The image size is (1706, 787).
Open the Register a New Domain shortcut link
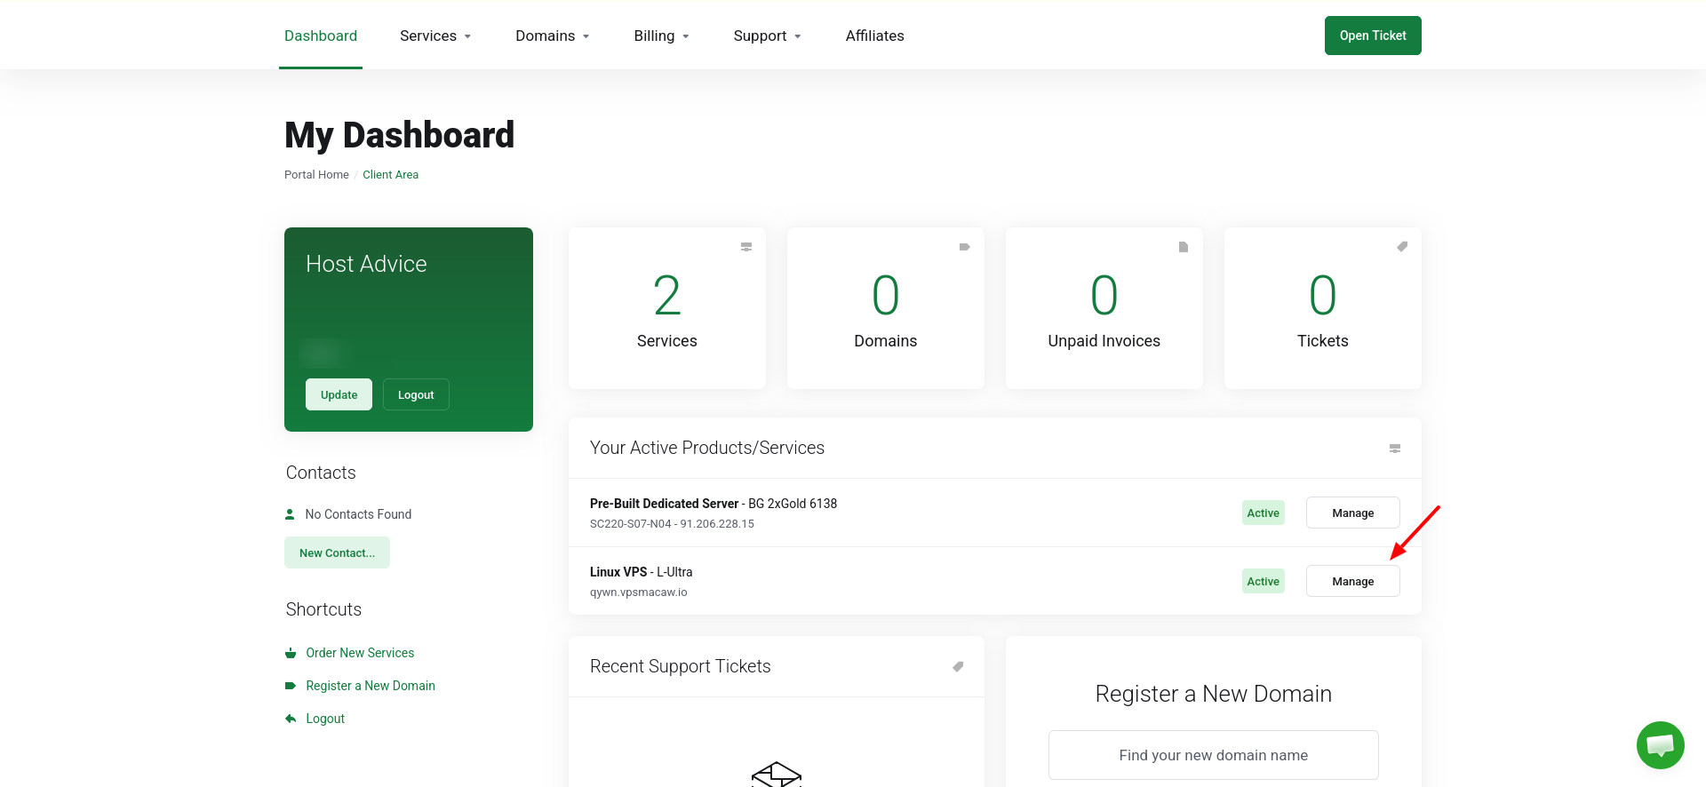371,686
